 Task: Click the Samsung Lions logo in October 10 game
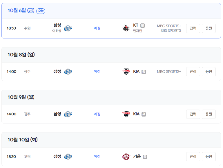68,156
